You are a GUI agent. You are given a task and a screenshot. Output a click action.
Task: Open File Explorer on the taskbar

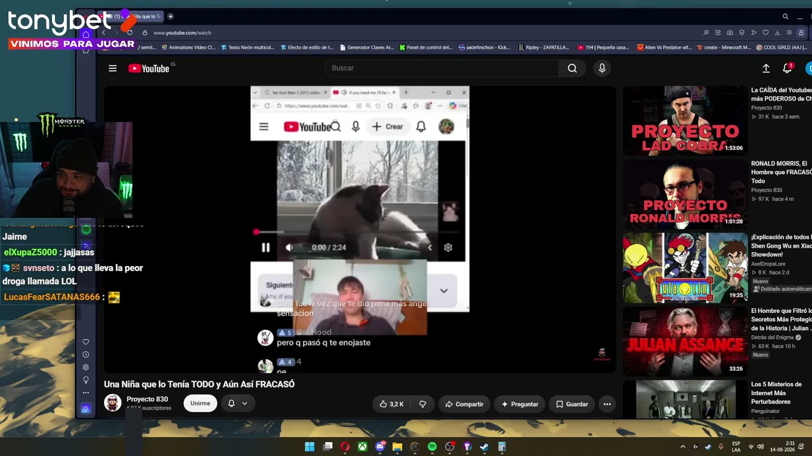click(x=397, y=446)
